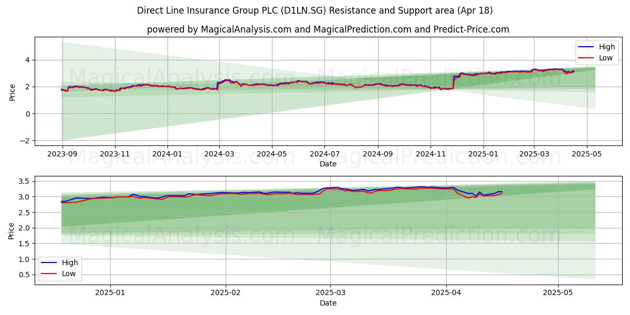Click the 2024-07 date label on top chart
Image resolution: width=630 pixels, height=315 pixels.
324,154
